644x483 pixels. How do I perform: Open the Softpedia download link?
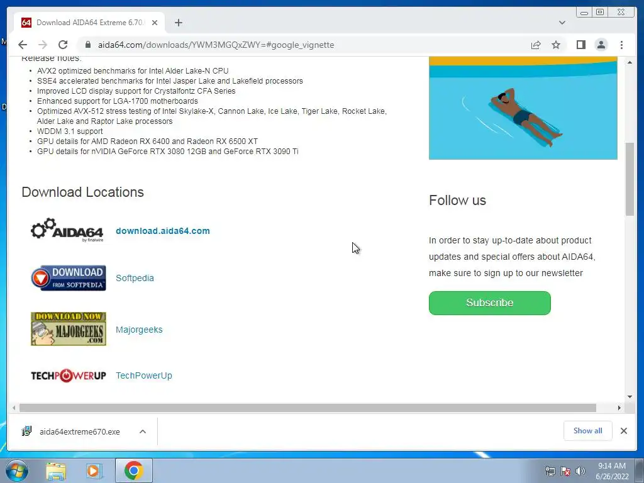coord(135,278)
